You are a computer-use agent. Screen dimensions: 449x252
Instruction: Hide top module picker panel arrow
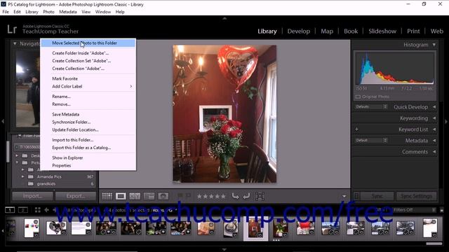tap(224, 18)
